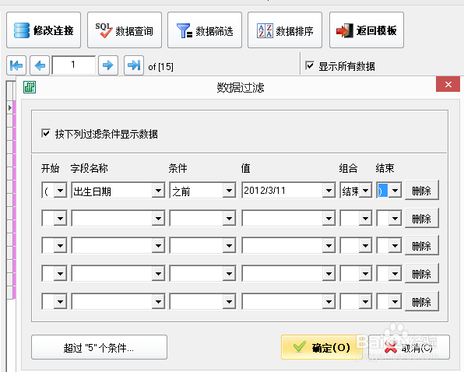
Task: Click the record number input field
Action: point(74,65)
